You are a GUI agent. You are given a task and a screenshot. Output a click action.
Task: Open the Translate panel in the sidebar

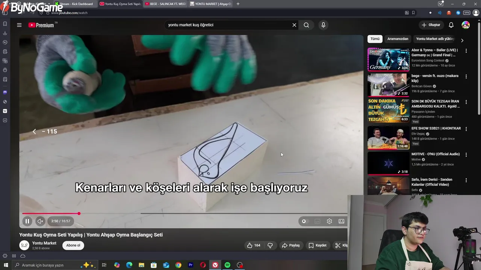(x=5, y=61)
